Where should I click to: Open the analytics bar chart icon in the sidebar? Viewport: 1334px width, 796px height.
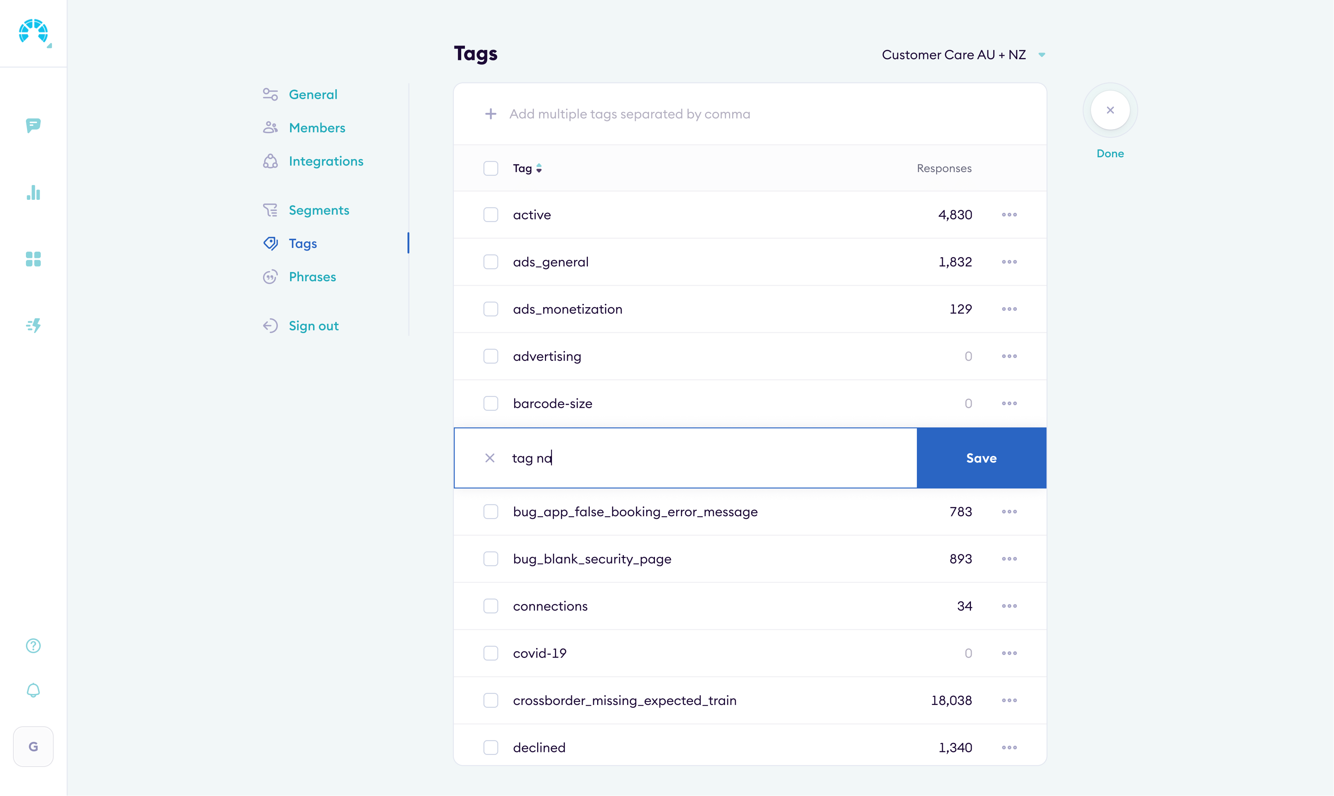point(33,193)
